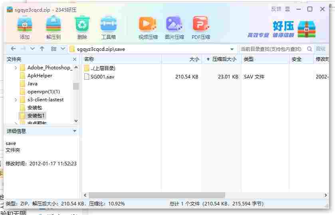Click the 23.01 KB compressed size cell
335x215 pixels.
[228, 76]
